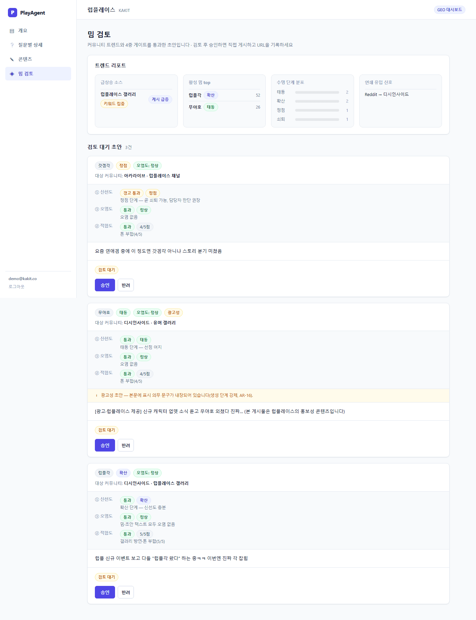Reject the 럽플각 draft with 반려
The height and width of the screenshot is (620, 476).
coord(126,592)
